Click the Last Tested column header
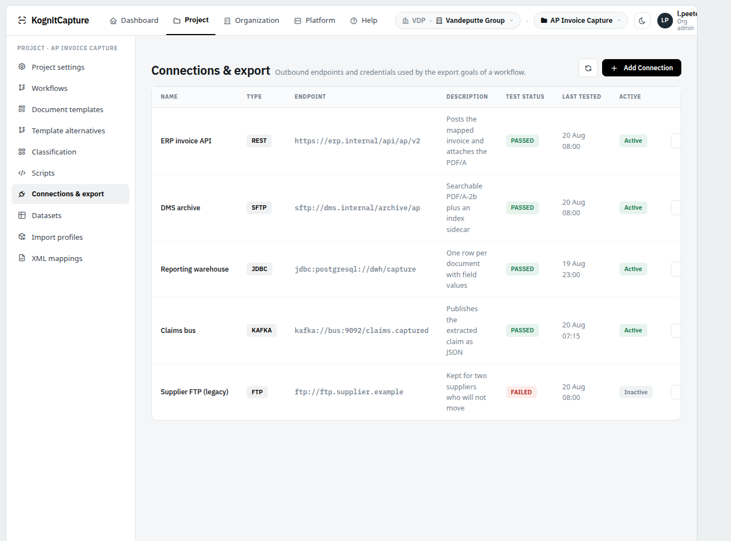 tap(581, 97)
